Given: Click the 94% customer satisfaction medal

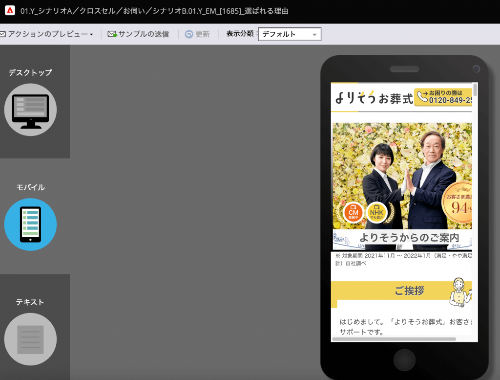Looking at the screenshot, I should 459,202.
